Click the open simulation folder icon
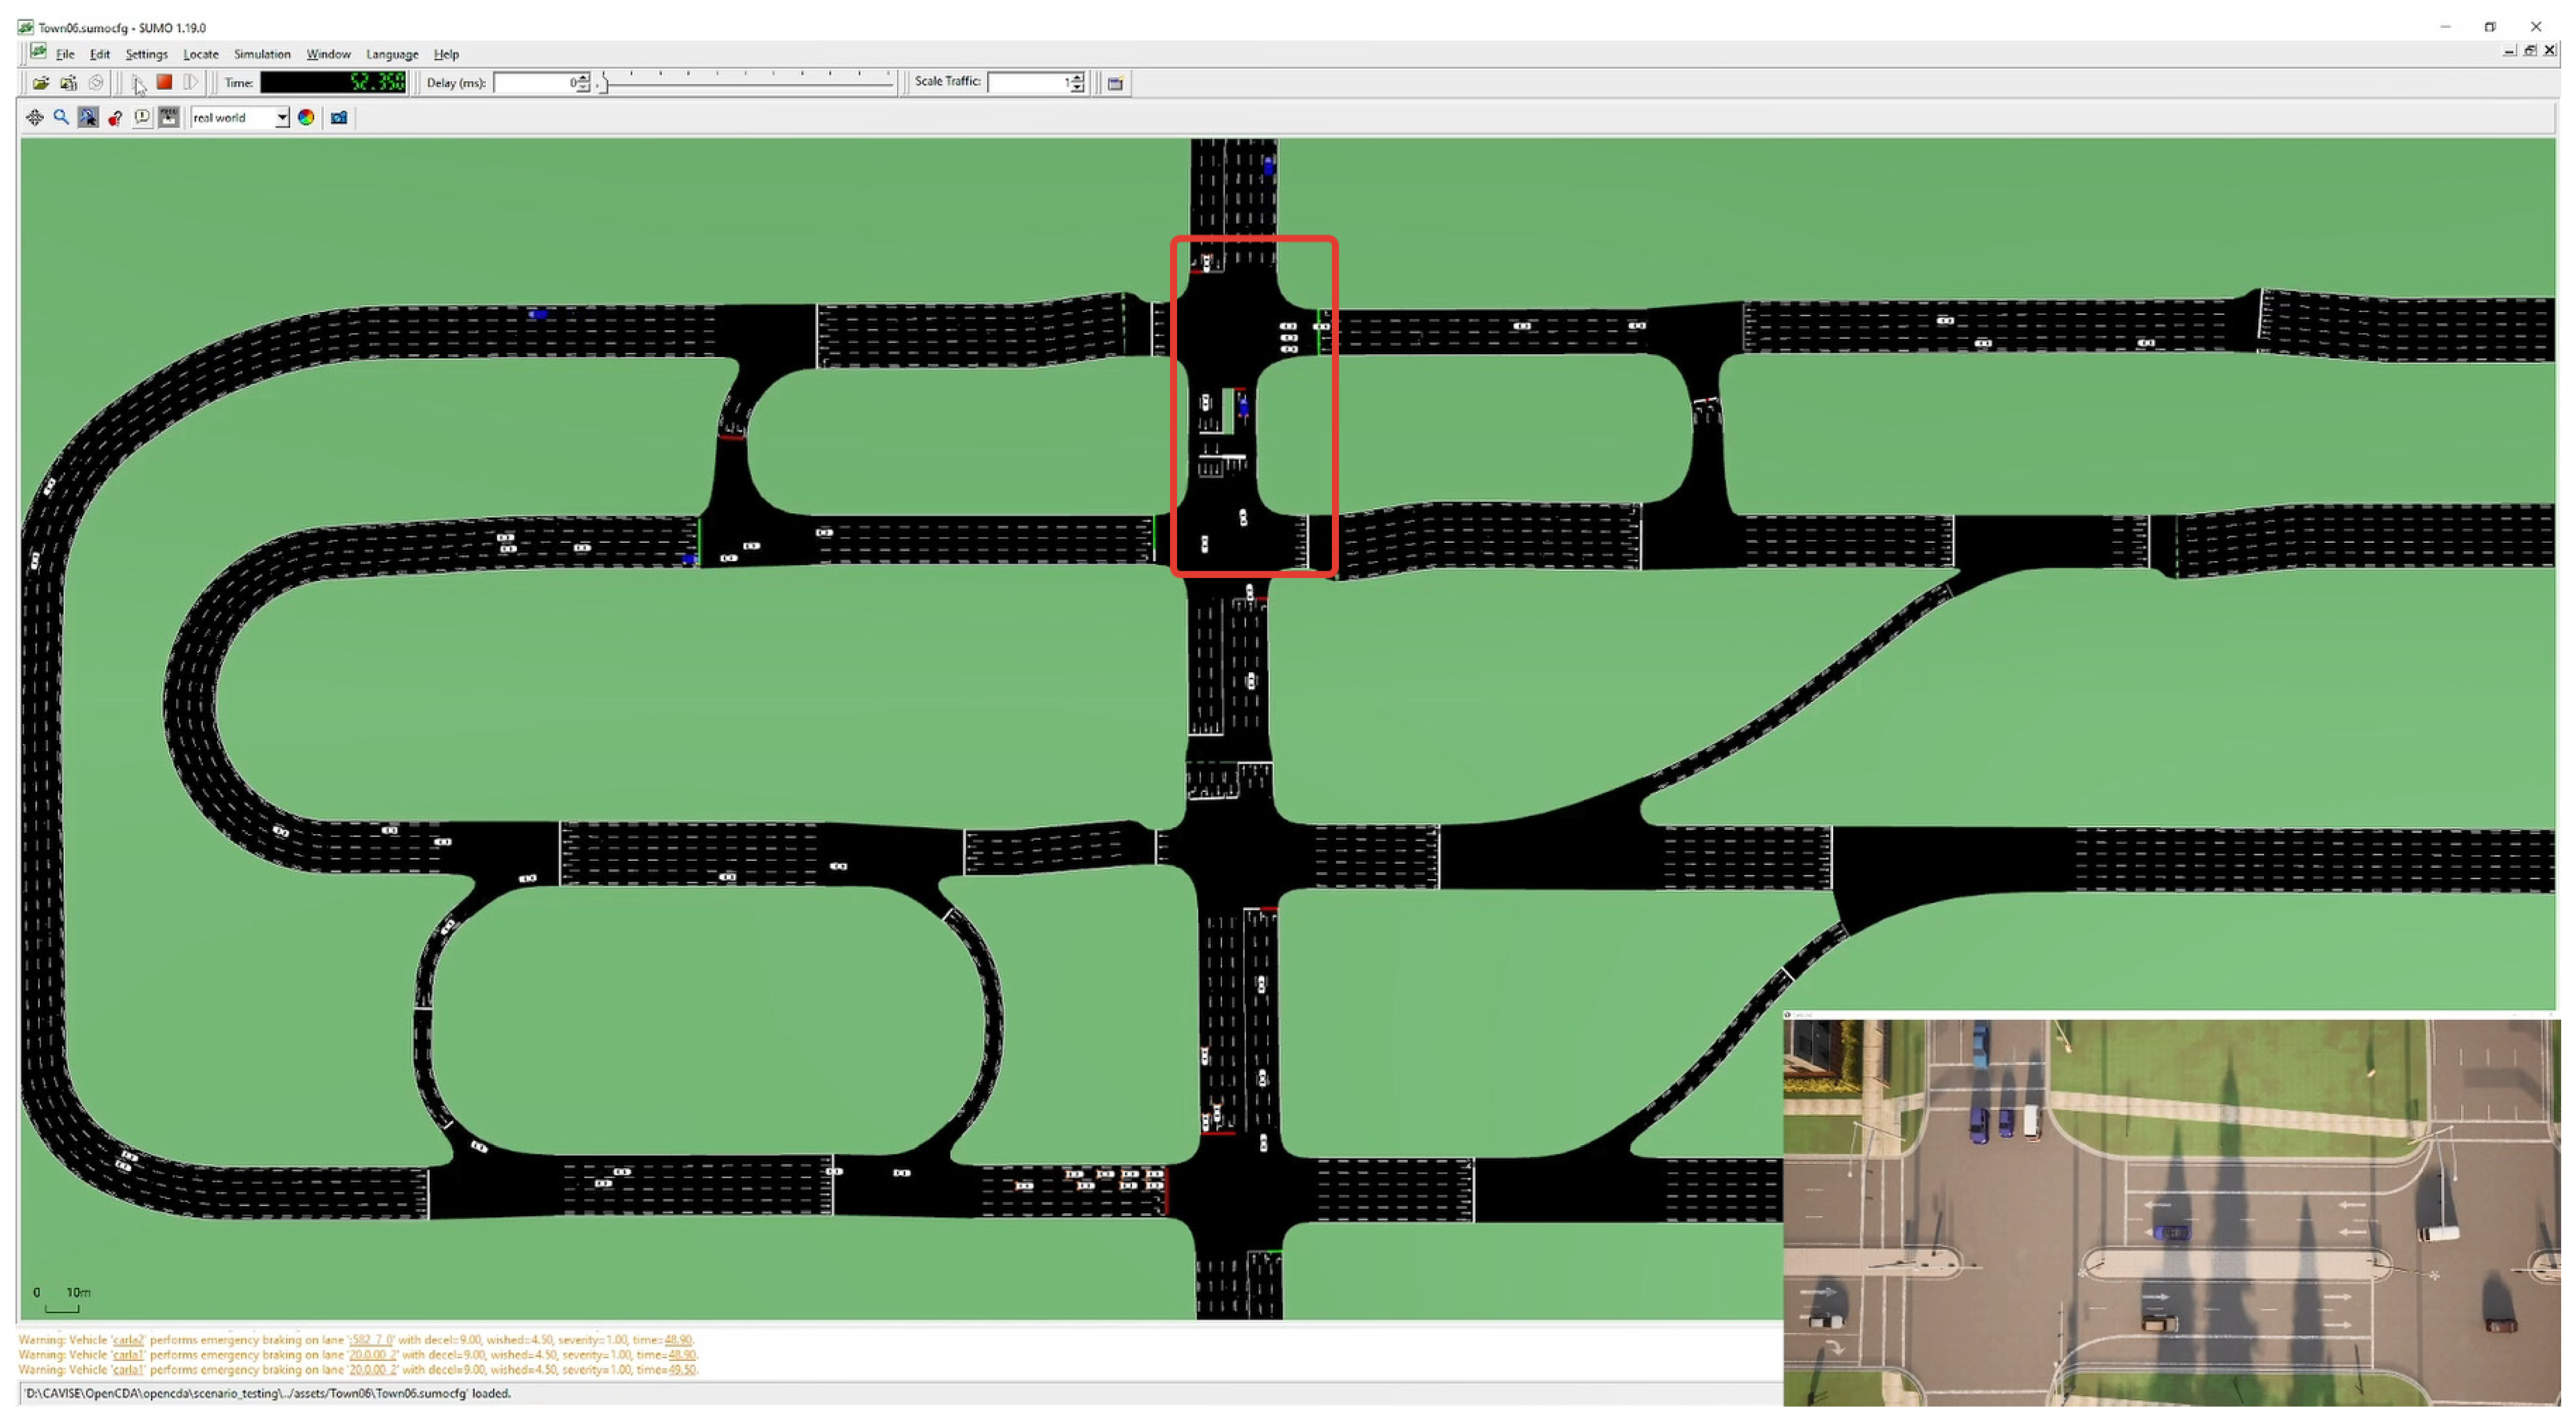The height and width of the screenshot is (1422, 2576). point(40,83)
